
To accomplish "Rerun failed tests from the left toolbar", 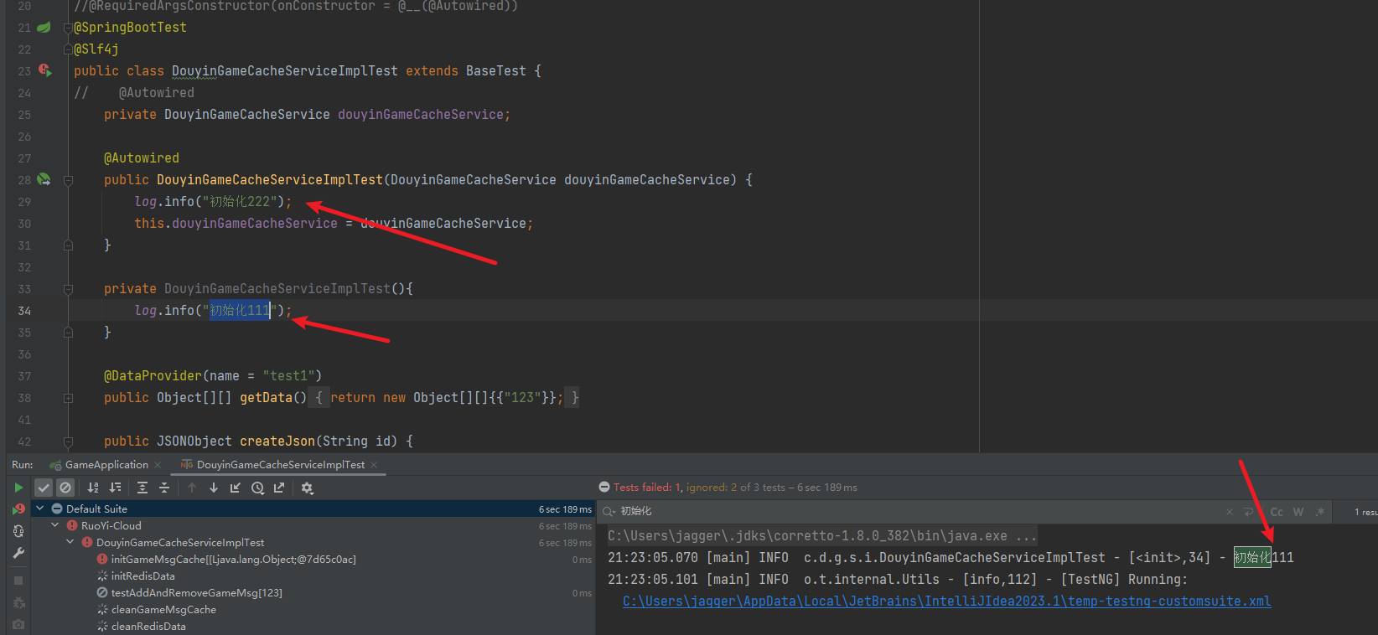I will pyautogui.click(x=18, y=509).
